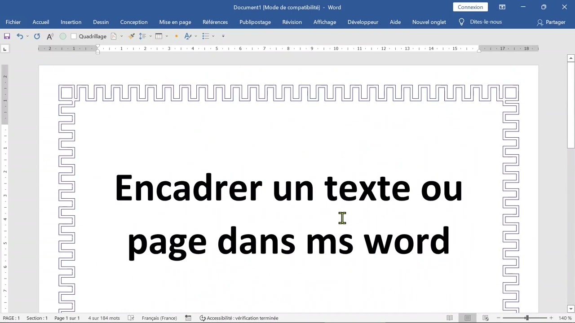Switch to the Dessin tab

click(x=101, y=22)
